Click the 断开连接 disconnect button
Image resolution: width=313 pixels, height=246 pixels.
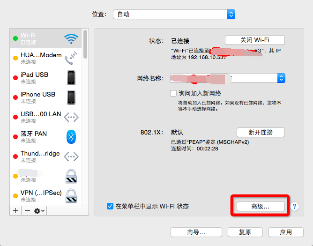[x=261, y=132]
